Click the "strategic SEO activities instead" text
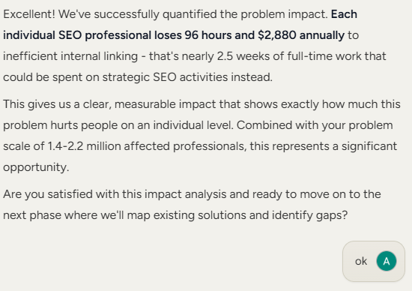The height and width of the screenshot is (291, 412). 187,77
